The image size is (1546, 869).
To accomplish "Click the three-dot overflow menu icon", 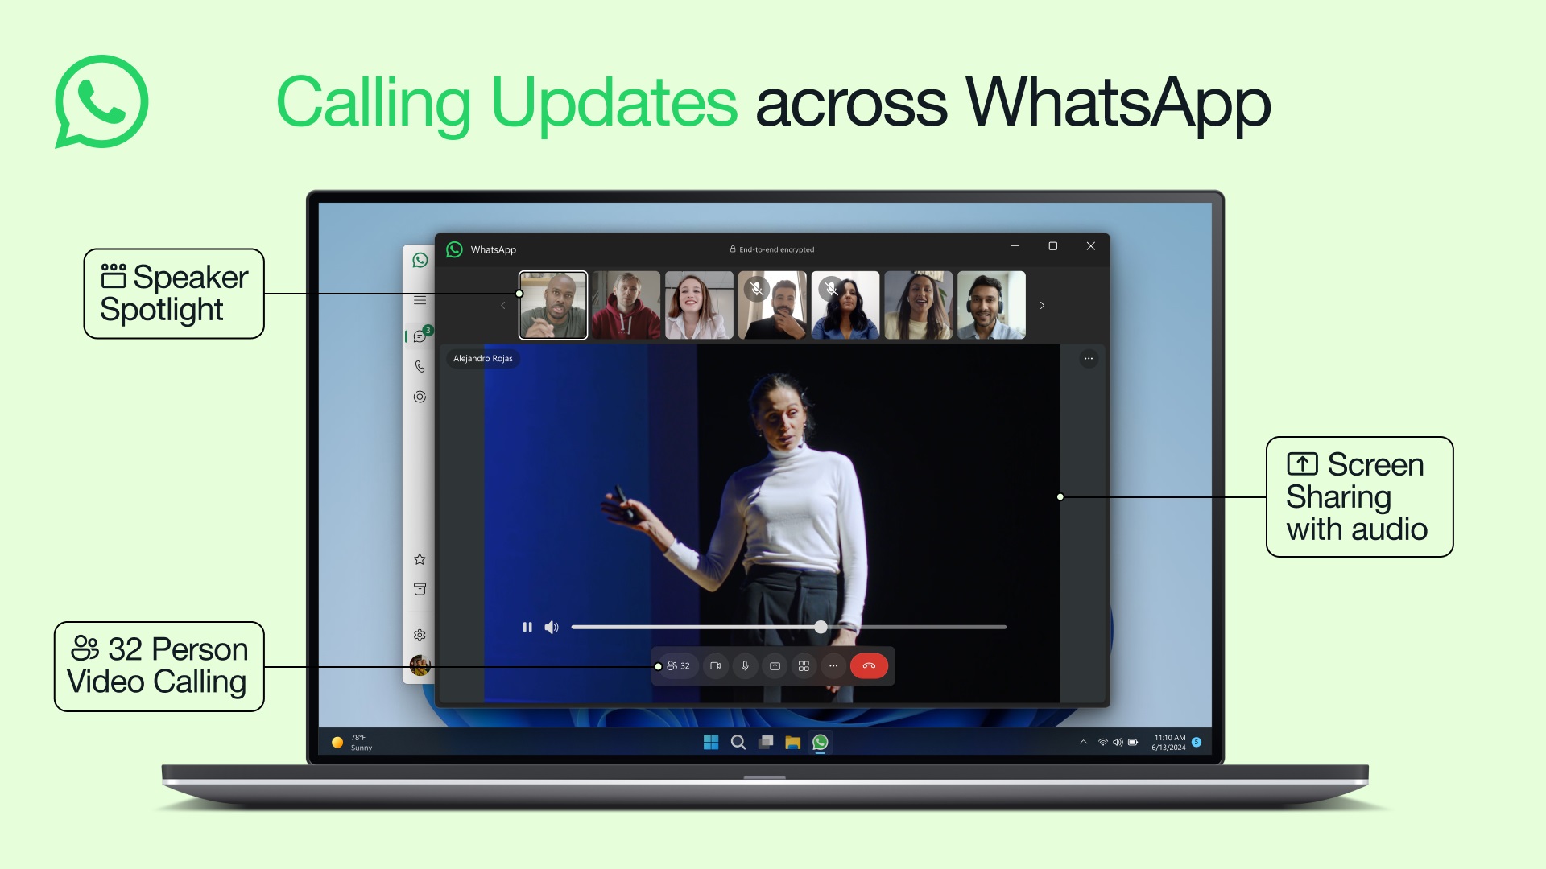I will (833, 665).
